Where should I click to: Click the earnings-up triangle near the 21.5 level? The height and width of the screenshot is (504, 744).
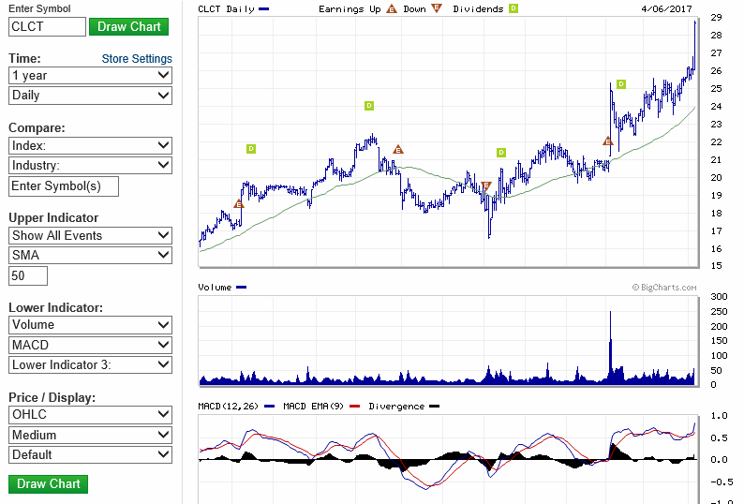tap(398, 150)
